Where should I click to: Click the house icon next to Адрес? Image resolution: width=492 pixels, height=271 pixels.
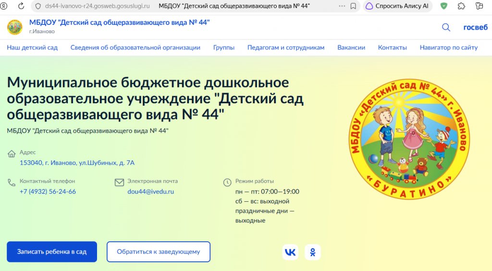12,154
